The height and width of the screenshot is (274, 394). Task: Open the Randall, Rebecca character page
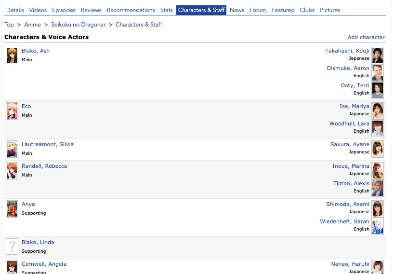coord(44,166)
